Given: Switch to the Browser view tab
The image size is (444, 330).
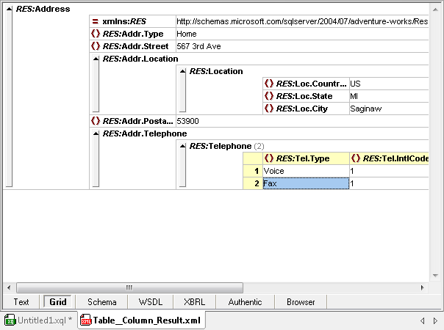Looking at the screenshot, I should tap(301, 302).
